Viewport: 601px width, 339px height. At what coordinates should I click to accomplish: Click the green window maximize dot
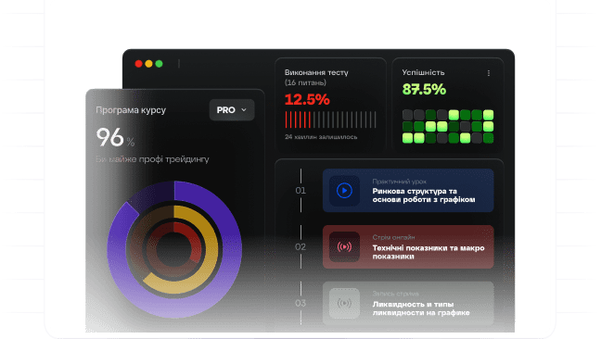point(159,64)
